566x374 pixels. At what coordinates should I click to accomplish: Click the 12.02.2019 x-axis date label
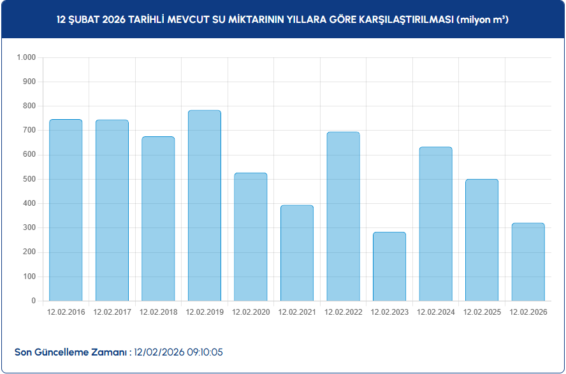[x=205, y=312]
